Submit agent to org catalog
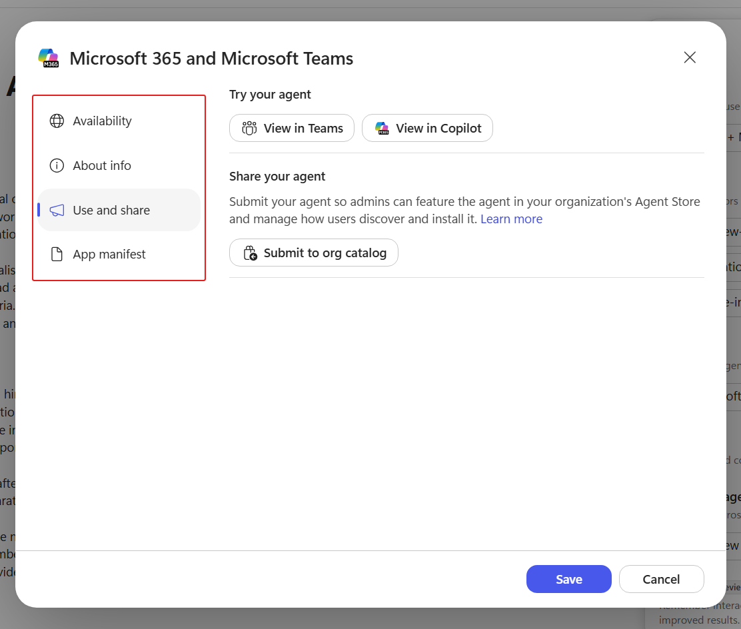741x629 pixels. [314, 253]
